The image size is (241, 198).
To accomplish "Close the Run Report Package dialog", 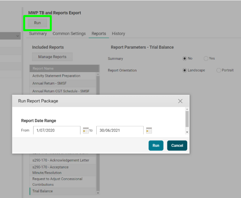I will (180, 101).
